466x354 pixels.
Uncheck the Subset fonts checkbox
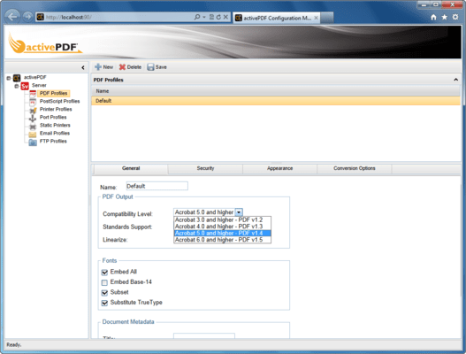(x=104, y=293)
